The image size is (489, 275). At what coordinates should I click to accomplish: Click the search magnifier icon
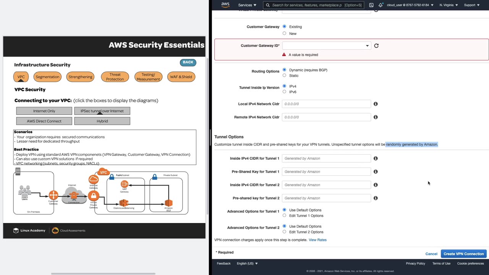click(x=268, y=5)
